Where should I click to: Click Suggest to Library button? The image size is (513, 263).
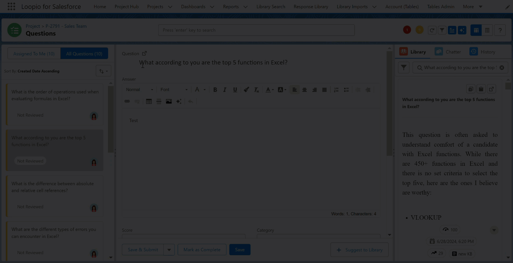359,250
